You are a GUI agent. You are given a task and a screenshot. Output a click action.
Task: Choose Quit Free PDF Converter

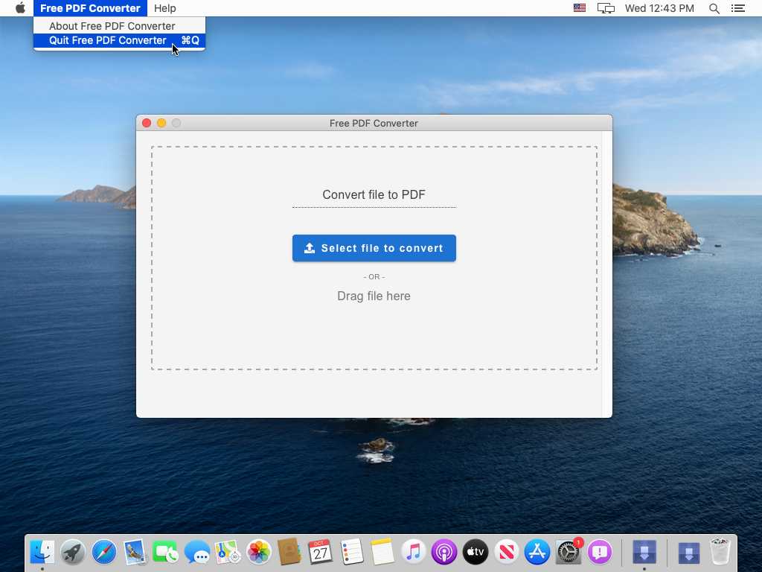click(x=119, y=40)
